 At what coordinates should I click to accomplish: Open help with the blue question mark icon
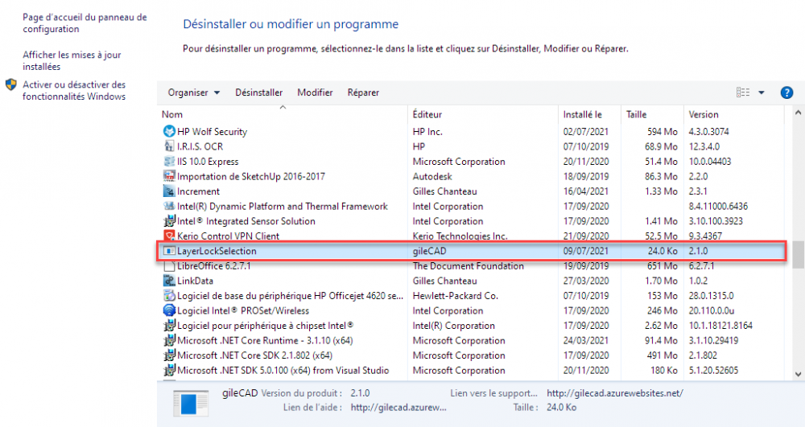point(786,92)
